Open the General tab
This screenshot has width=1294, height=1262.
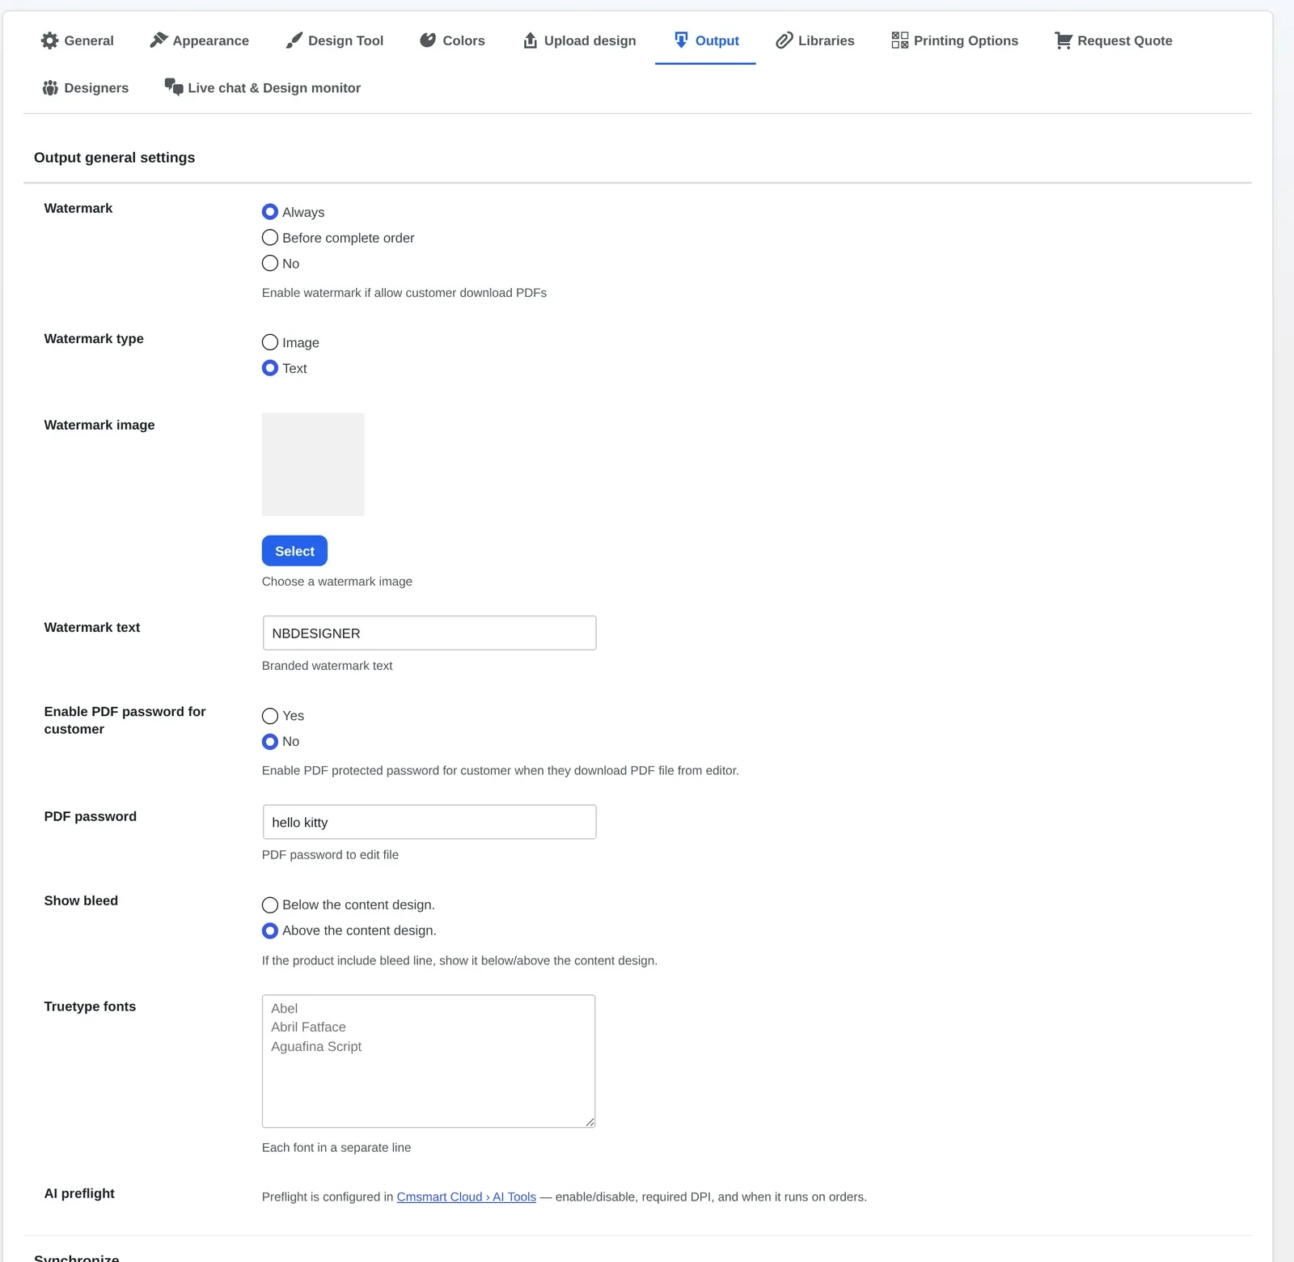(78, 40)
